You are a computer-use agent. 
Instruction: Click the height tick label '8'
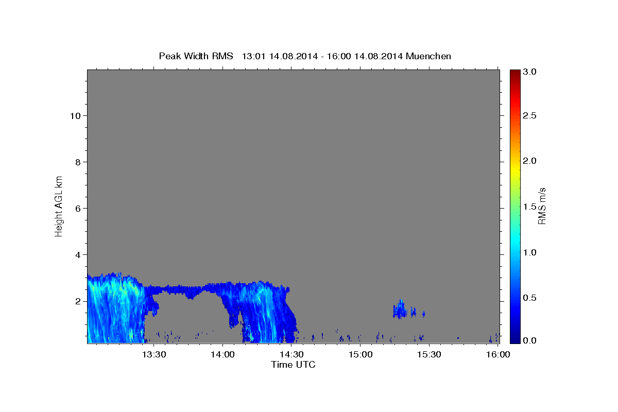[x=78, y=162]
